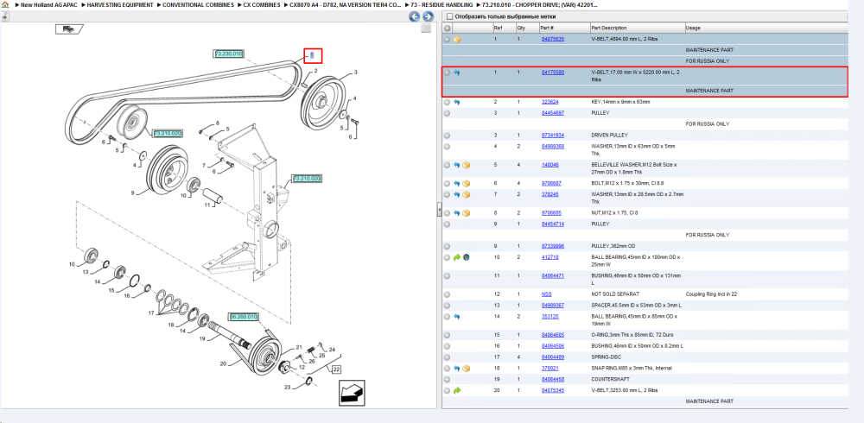Click diagram reference label 73.230.010
The image size is (864, 423).
(x=228, y=54)
